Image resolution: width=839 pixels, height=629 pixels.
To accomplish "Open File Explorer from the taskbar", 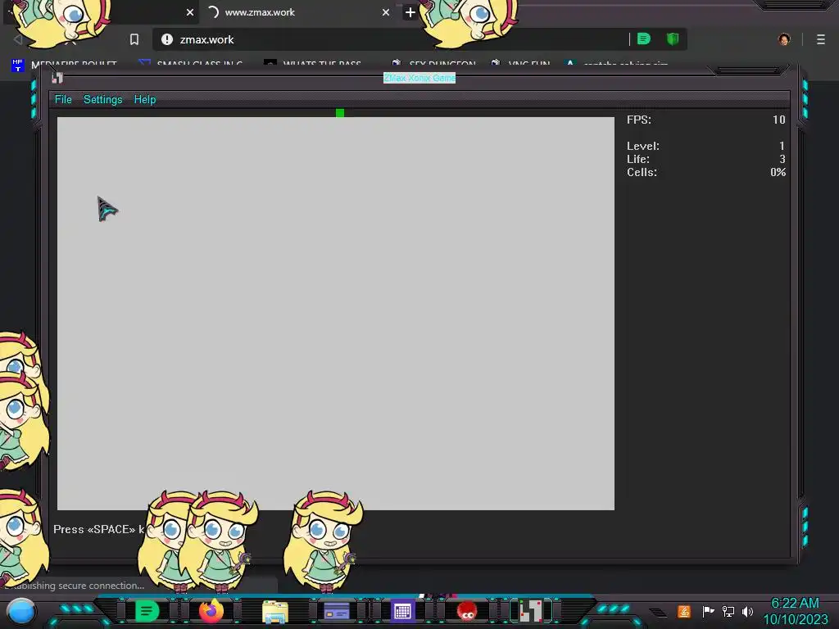I will (x=275, y=612).
